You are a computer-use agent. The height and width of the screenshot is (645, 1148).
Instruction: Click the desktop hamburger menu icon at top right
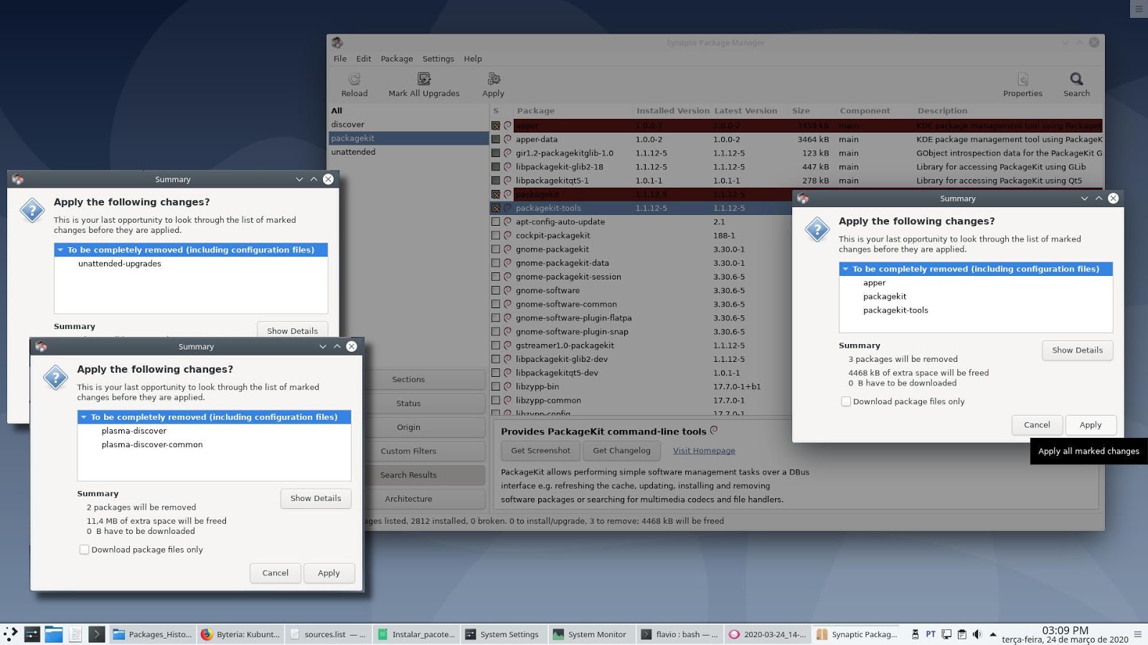(1139, 9)
